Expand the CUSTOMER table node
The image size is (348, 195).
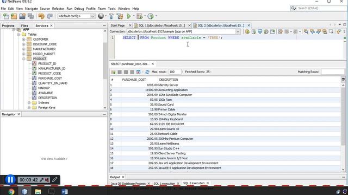pyautogui.click(x=24, y=40)
